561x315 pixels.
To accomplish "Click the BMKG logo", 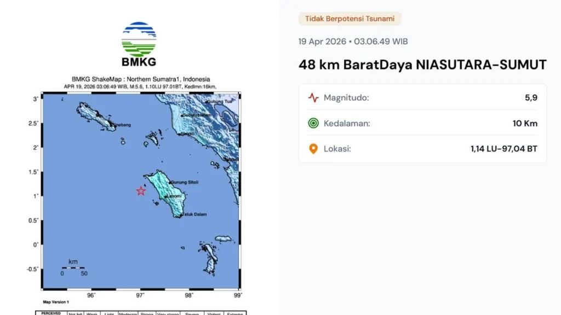I will [x=139, y=44].
